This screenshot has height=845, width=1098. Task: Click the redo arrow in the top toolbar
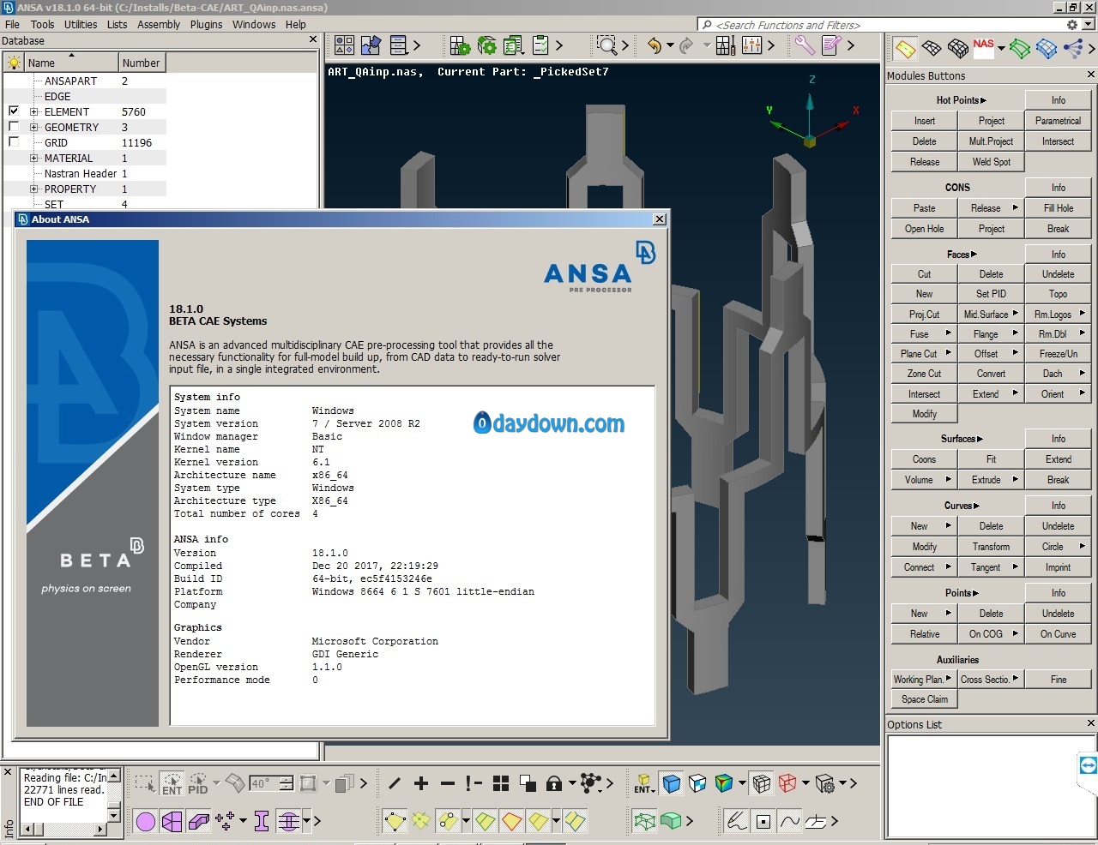[686, 45]
